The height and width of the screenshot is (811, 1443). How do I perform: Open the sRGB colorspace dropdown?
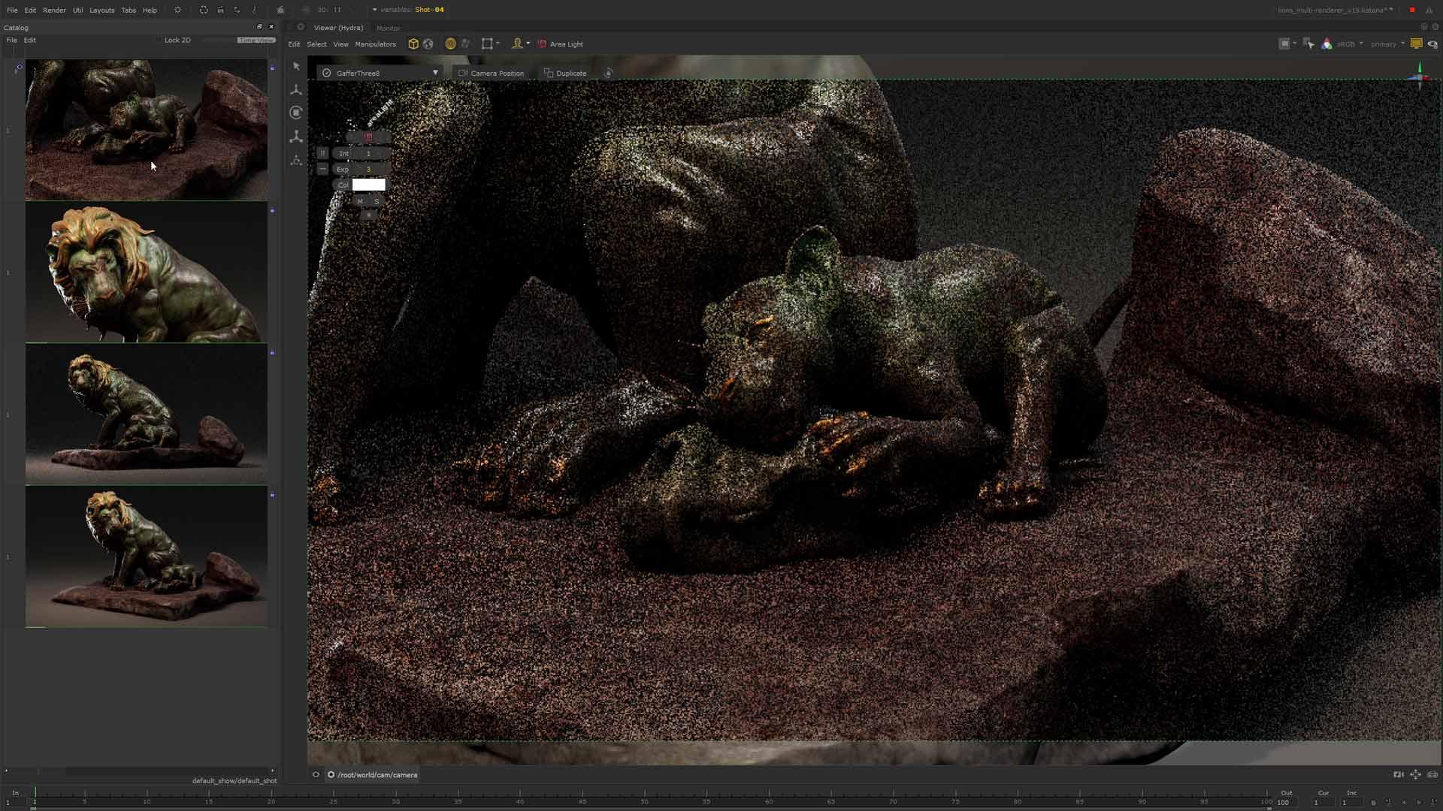coord(1350,44)
